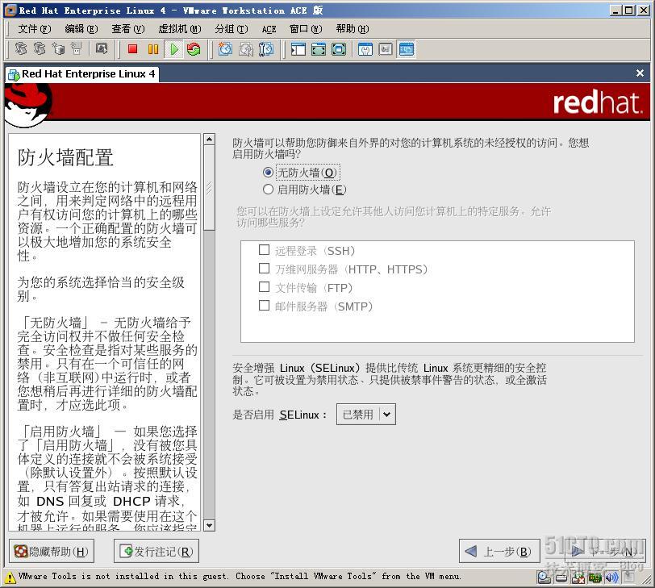Click the sound speaker status bar icon
Image resolution: width=655 pixels, height=588 pixels.
tap(611, 578)
